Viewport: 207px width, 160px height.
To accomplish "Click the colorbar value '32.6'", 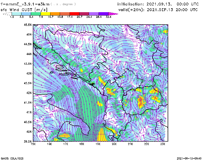I will pyautogui.click(x=108, y=17).
